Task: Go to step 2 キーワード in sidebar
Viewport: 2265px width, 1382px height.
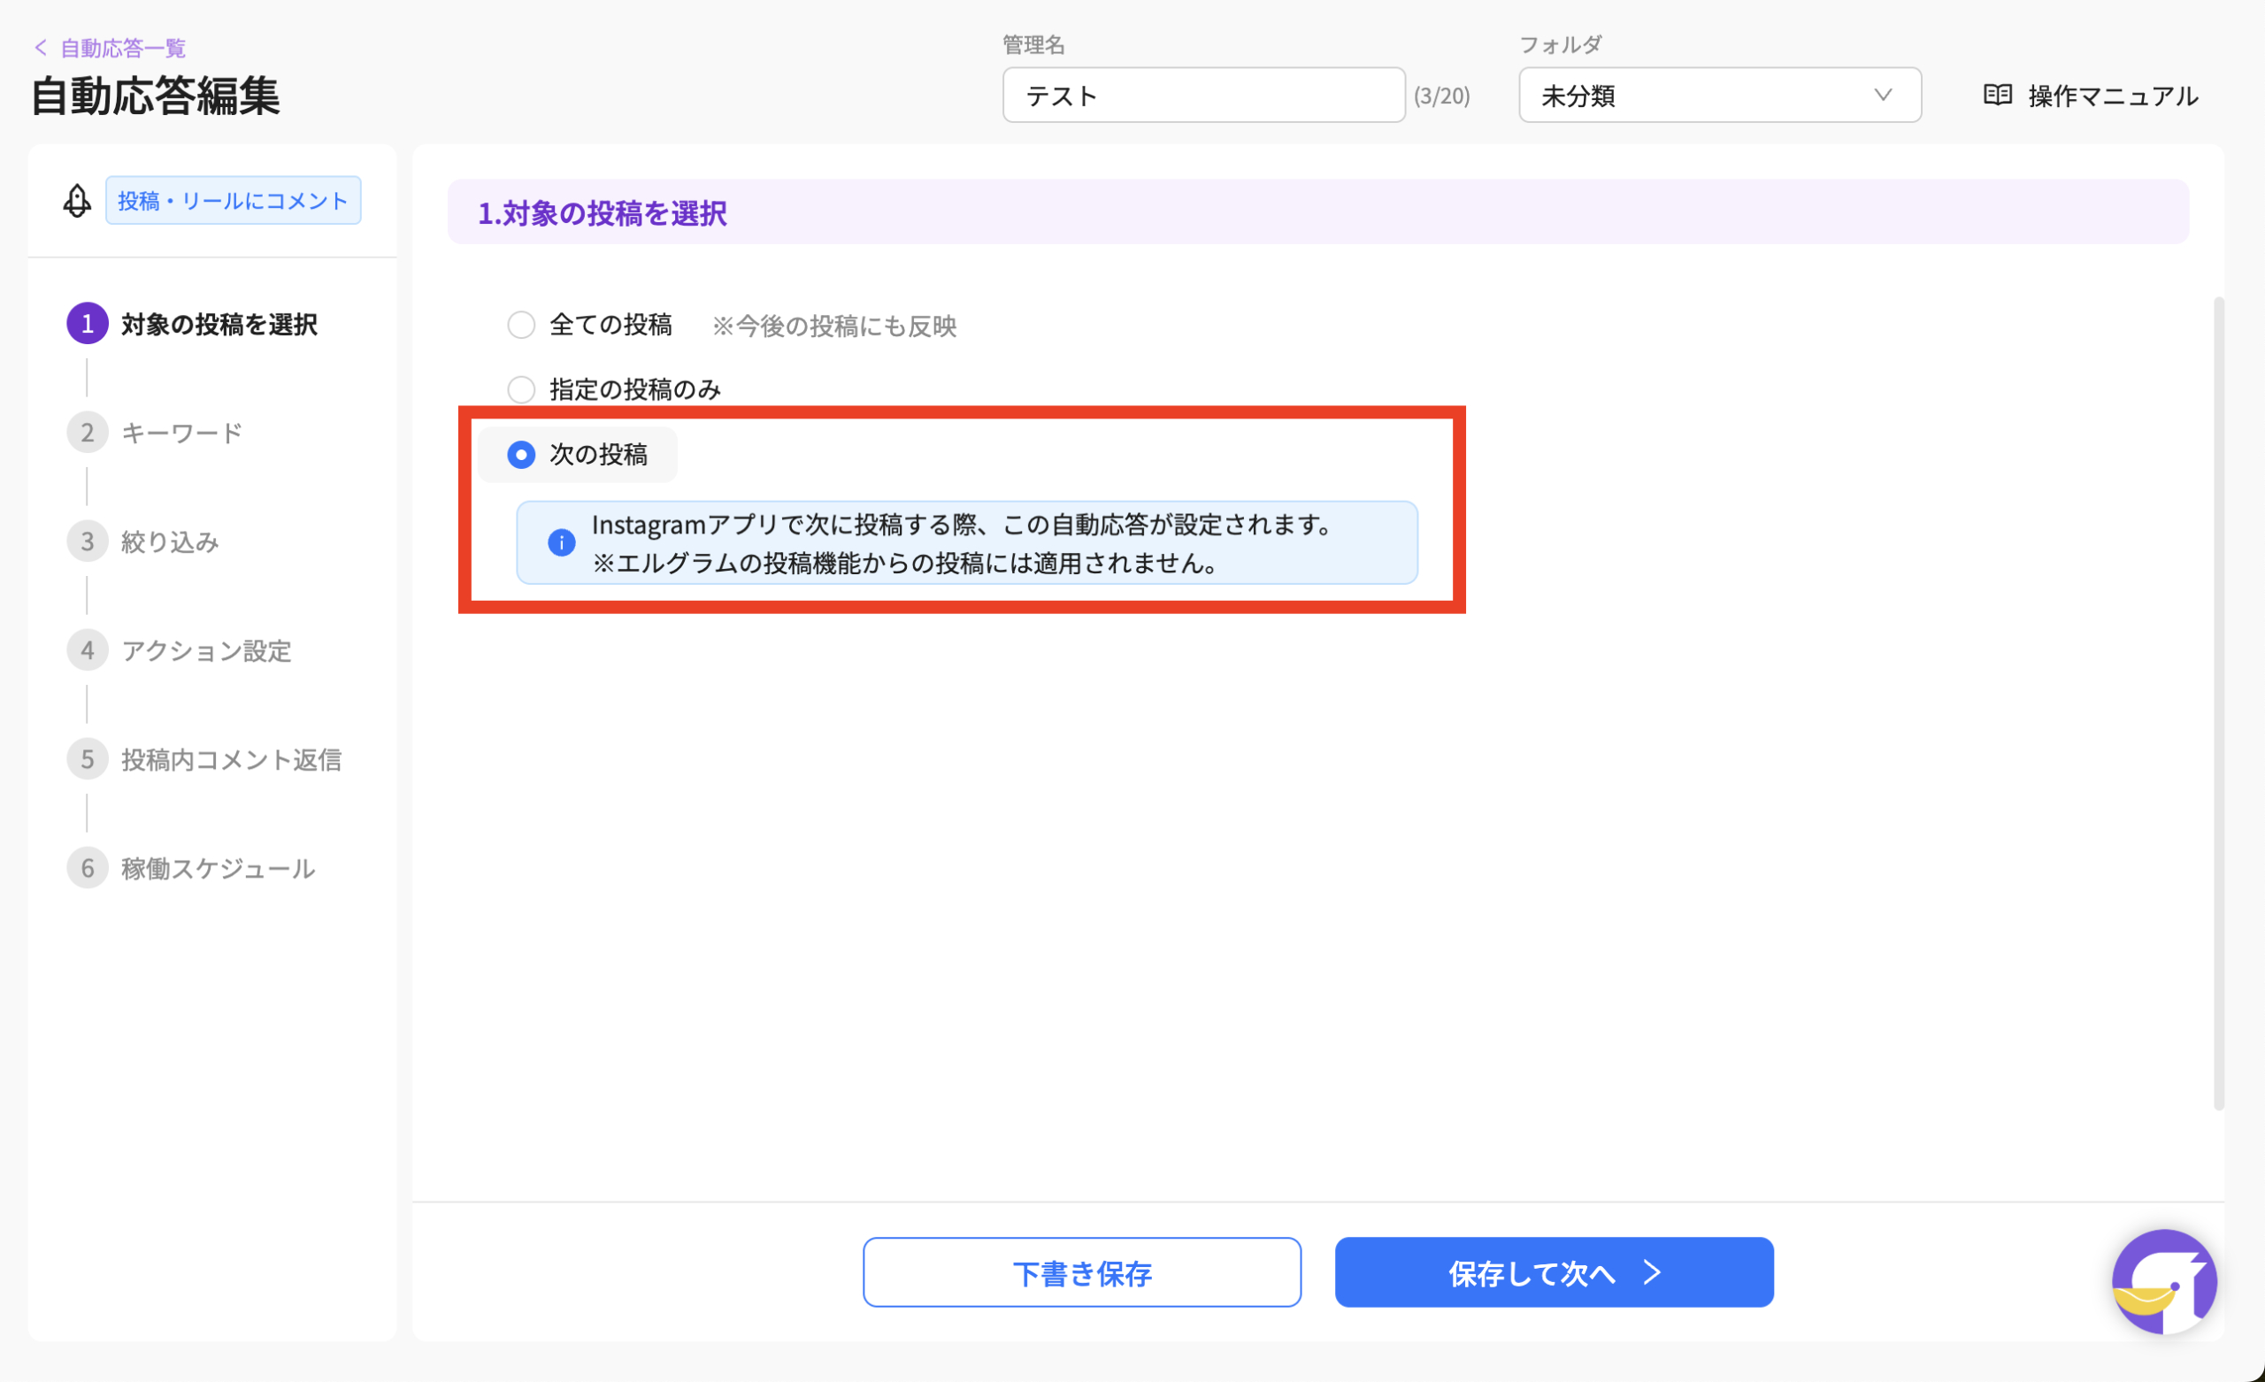Action: [87, 431]
